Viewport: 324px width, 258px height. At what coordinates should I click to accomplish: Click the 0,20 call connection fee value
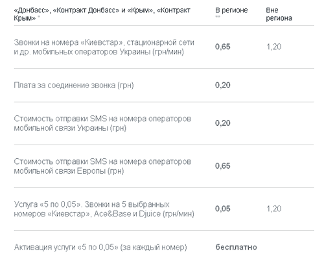tap(223, 85)
